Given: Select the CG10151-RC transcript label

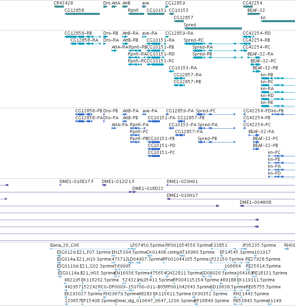Looking at the screenshot, I should click(x=160, y=61).
